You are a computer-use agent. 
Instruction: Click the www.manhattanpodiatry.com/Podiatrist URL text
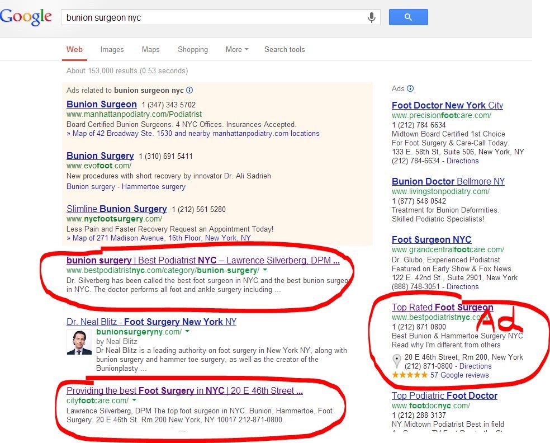(134, 114)
